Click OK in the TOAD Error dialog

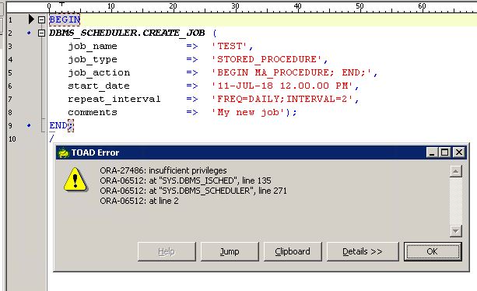(433, 251)
